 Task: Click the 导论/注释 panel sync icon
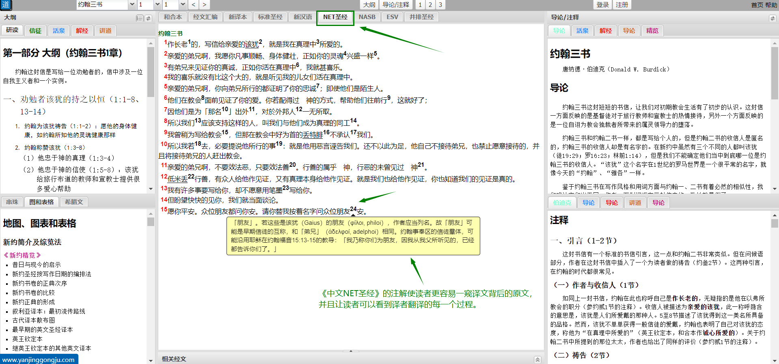(x=773, y=18)
